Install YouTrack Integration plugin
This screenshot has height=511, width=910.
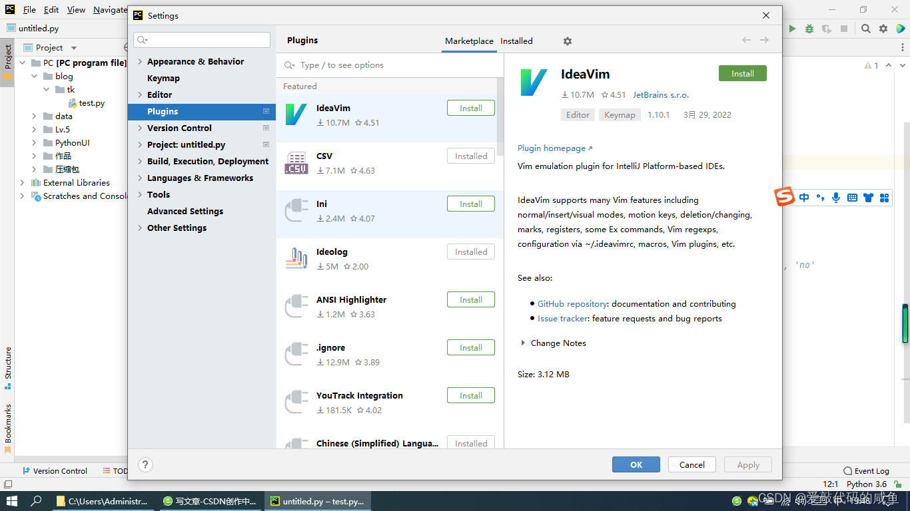tap(471, 395)
